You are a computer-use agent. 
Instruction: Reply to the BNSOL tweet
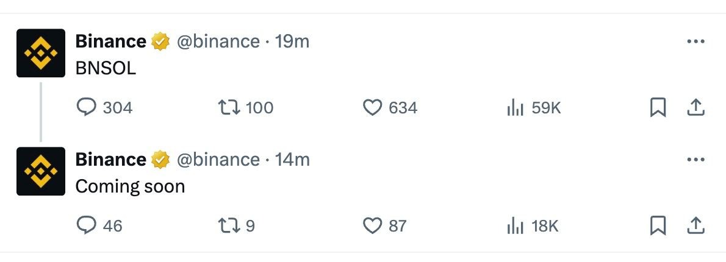[x=87, y=108]
